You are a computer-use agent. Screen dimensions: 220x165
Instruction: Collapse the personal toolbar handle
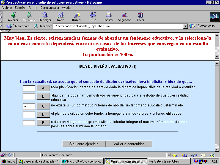click(5, 31)
